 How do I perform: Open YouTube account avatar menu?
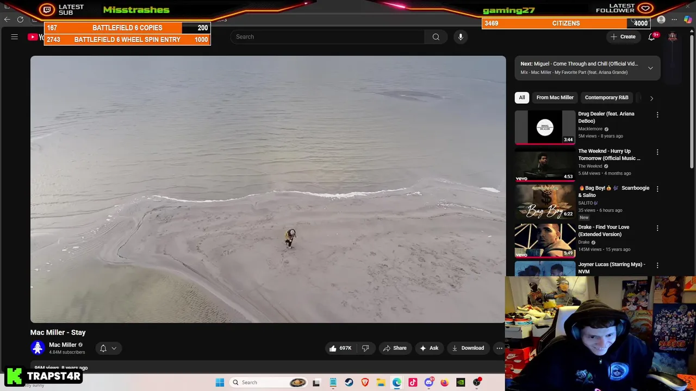673,37
